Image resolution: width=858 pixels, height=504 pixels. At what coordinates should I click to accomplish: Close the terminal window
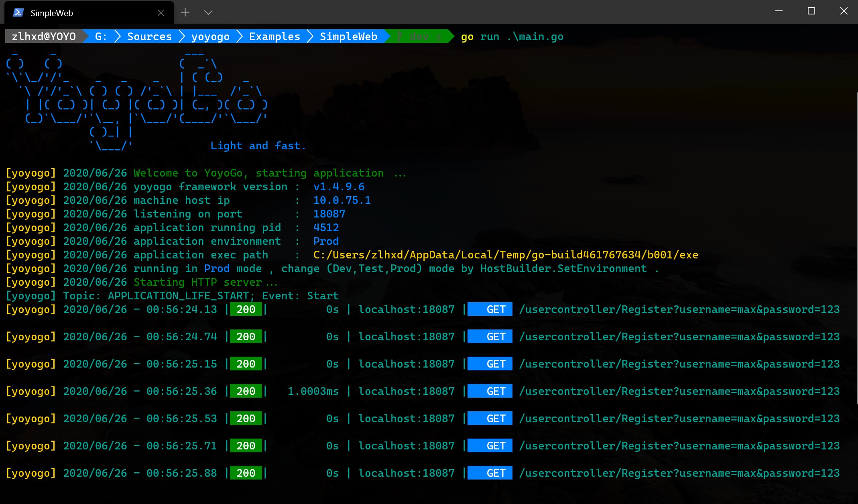click(x=844, y=11)
